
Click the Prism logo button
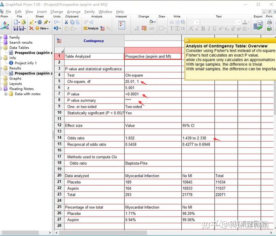pos(5,25)
